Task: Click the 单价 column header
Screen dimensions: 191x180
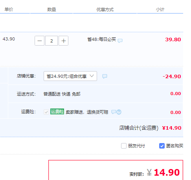Action: [x=9, y=9]
